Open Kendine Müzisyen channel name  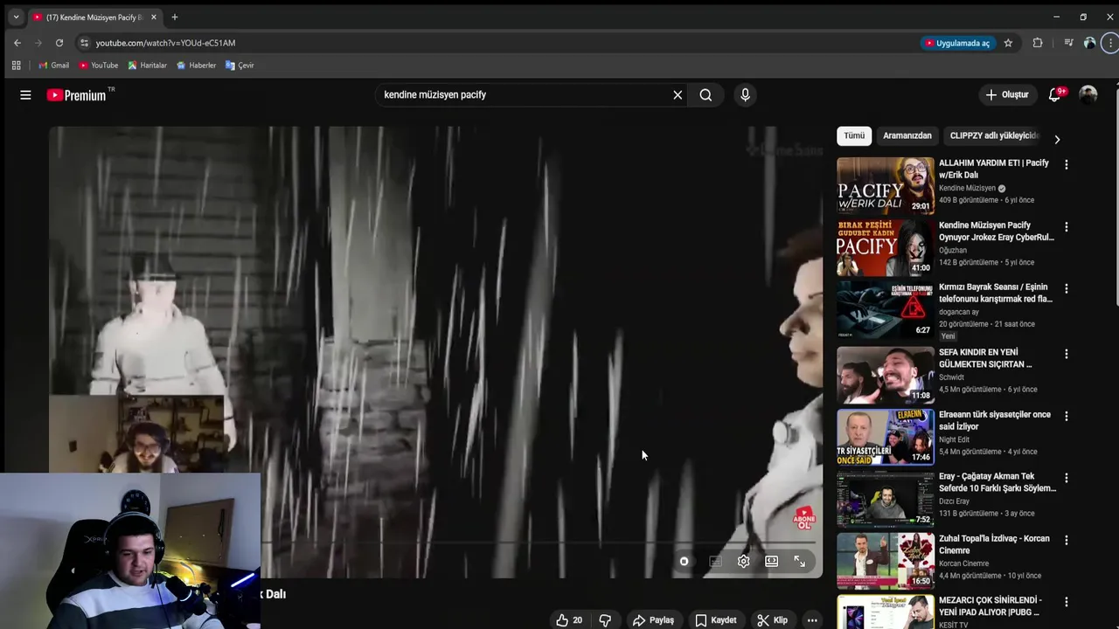click(967, 188)
